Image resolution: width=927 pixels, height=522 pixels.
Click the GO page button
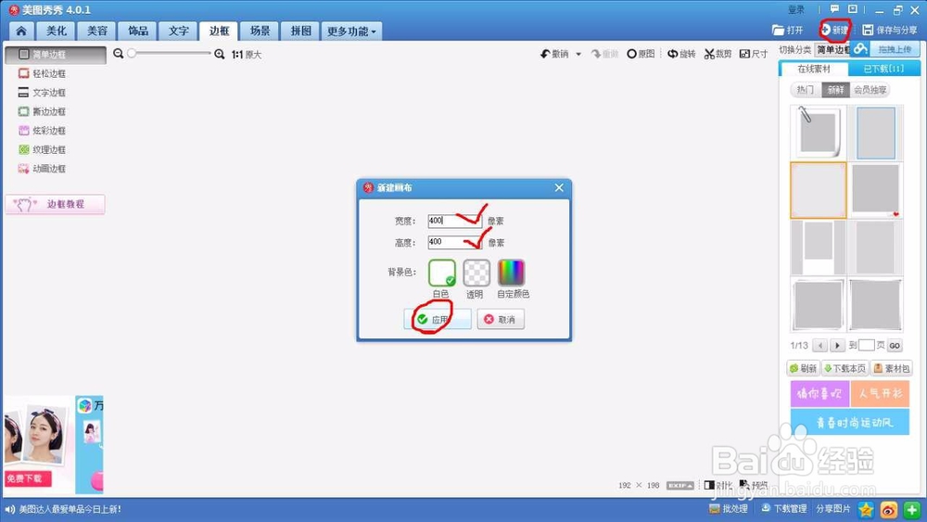pyautogui.click(x=895, y=346)
